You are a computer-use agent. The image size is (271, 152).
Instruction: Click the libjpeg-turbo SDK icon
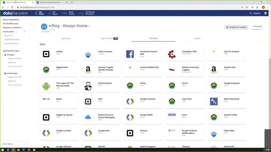point(46,70)
